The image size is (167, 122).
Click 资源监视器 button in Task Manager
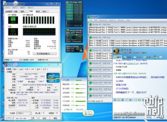tap(45, 54)
